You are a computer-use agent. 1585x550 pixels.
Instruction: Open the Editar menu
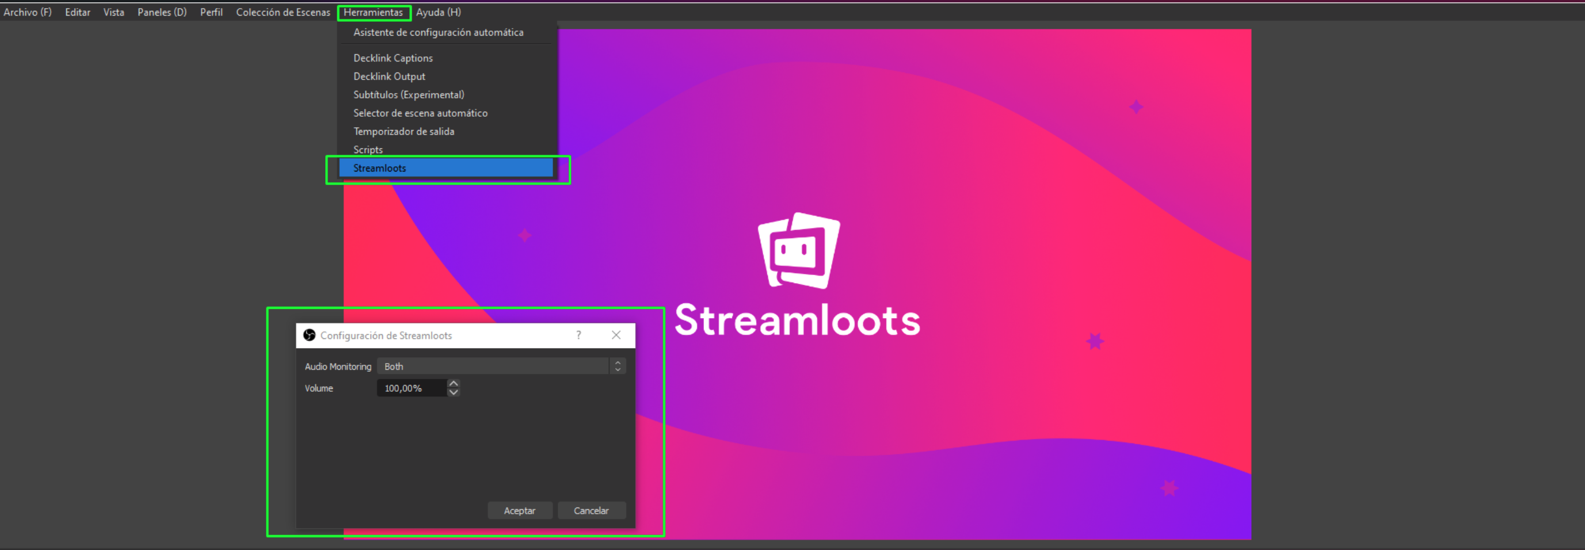coord(78,12)
